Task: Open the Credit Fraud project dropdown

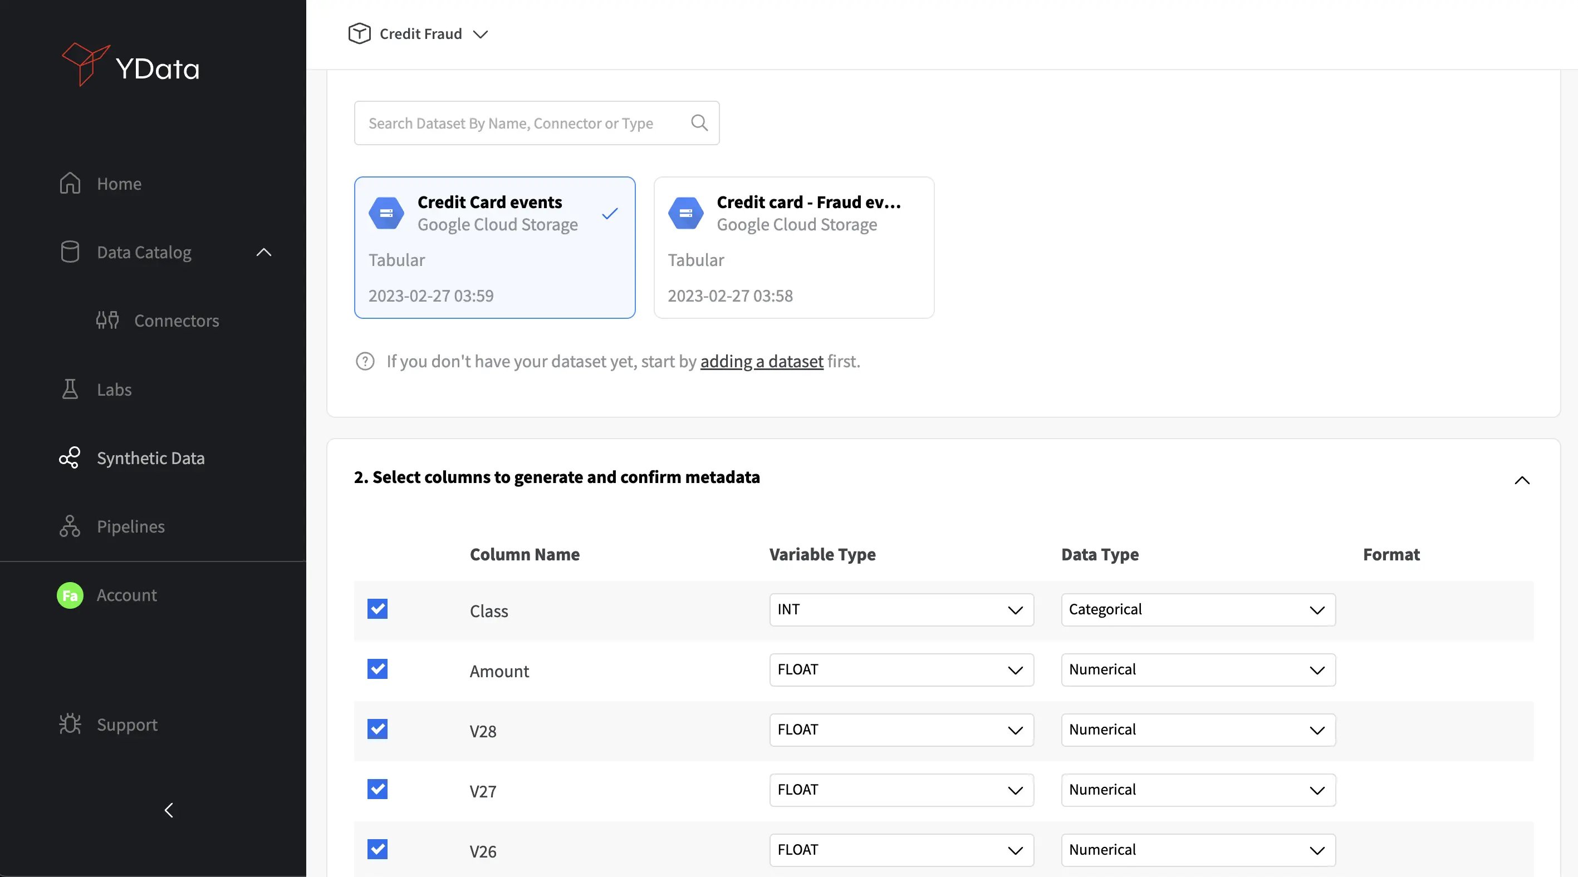Action: pos(481,35)
